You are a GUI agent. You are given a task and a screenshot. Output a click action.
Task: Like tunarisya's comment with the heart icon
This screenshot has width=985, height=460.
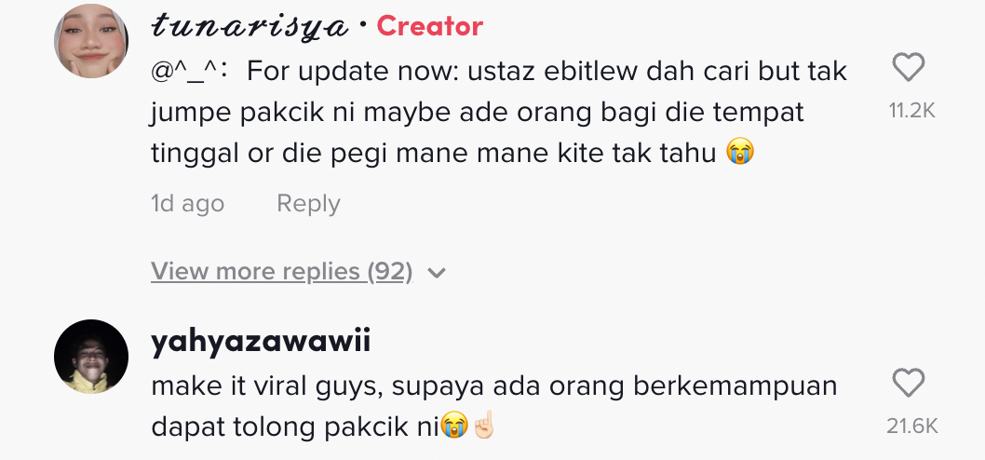908,67
